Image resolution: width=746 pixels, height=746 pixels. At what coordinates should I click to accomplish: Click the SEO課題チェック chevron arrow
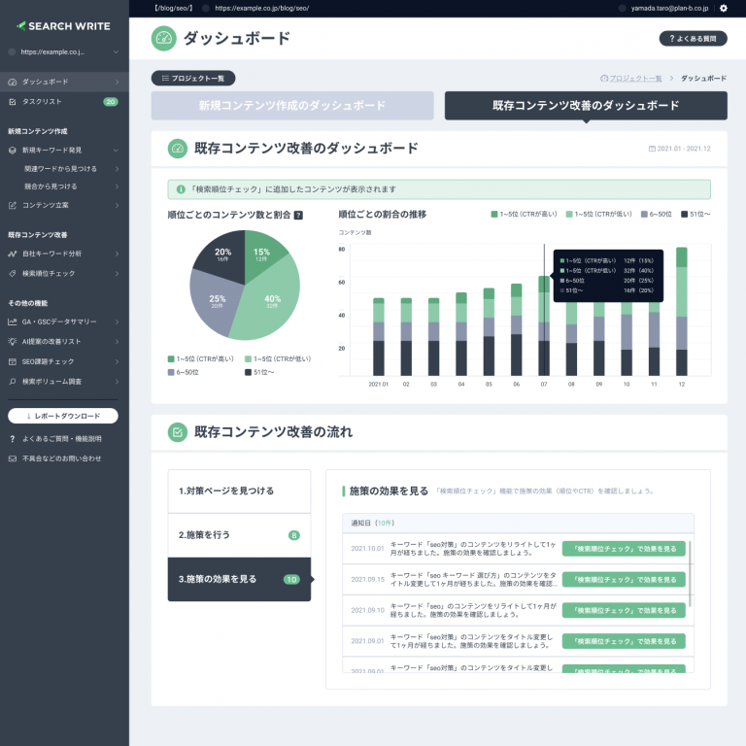(x=117, y=361)
